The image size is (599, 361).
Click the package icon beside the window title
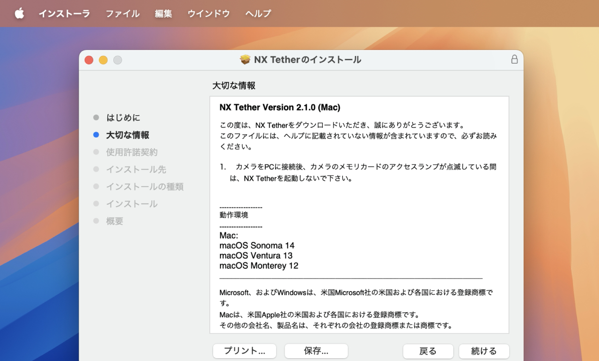pyautogui.click(x=245, y=60)
